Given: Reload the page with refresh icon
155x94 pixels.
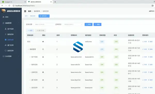Looking at the screenshot, I should click(9, 6).
